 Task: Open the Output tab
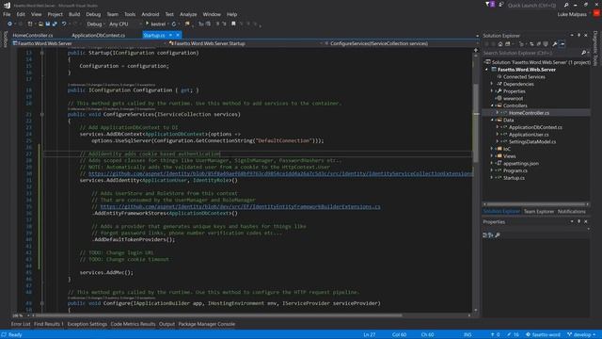(x=166, y=324)
